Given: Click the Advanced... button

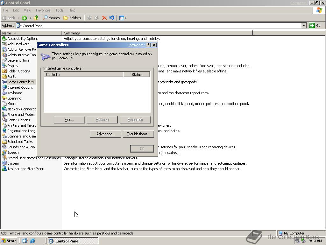Looking at the screenshot, I should pos(105,134).
